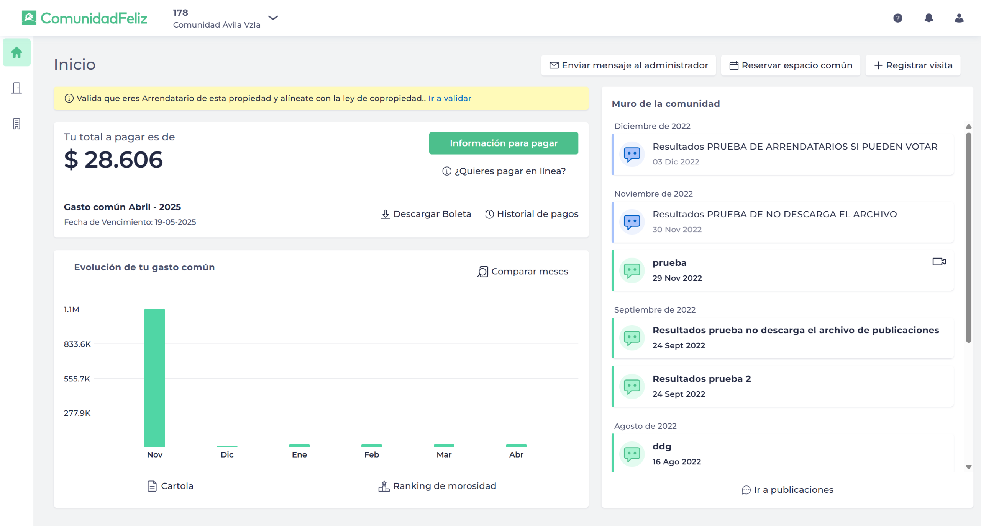The height and width of the screenshot is (526, 981).
Task: Open Cartola below the chart
Action: click(171, 486)
